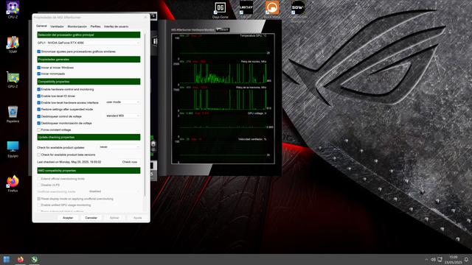Open the Papelera recycle bin
The height and width of the screenshot is (265, 472).
pyautogui.click(x=13, y=114)
